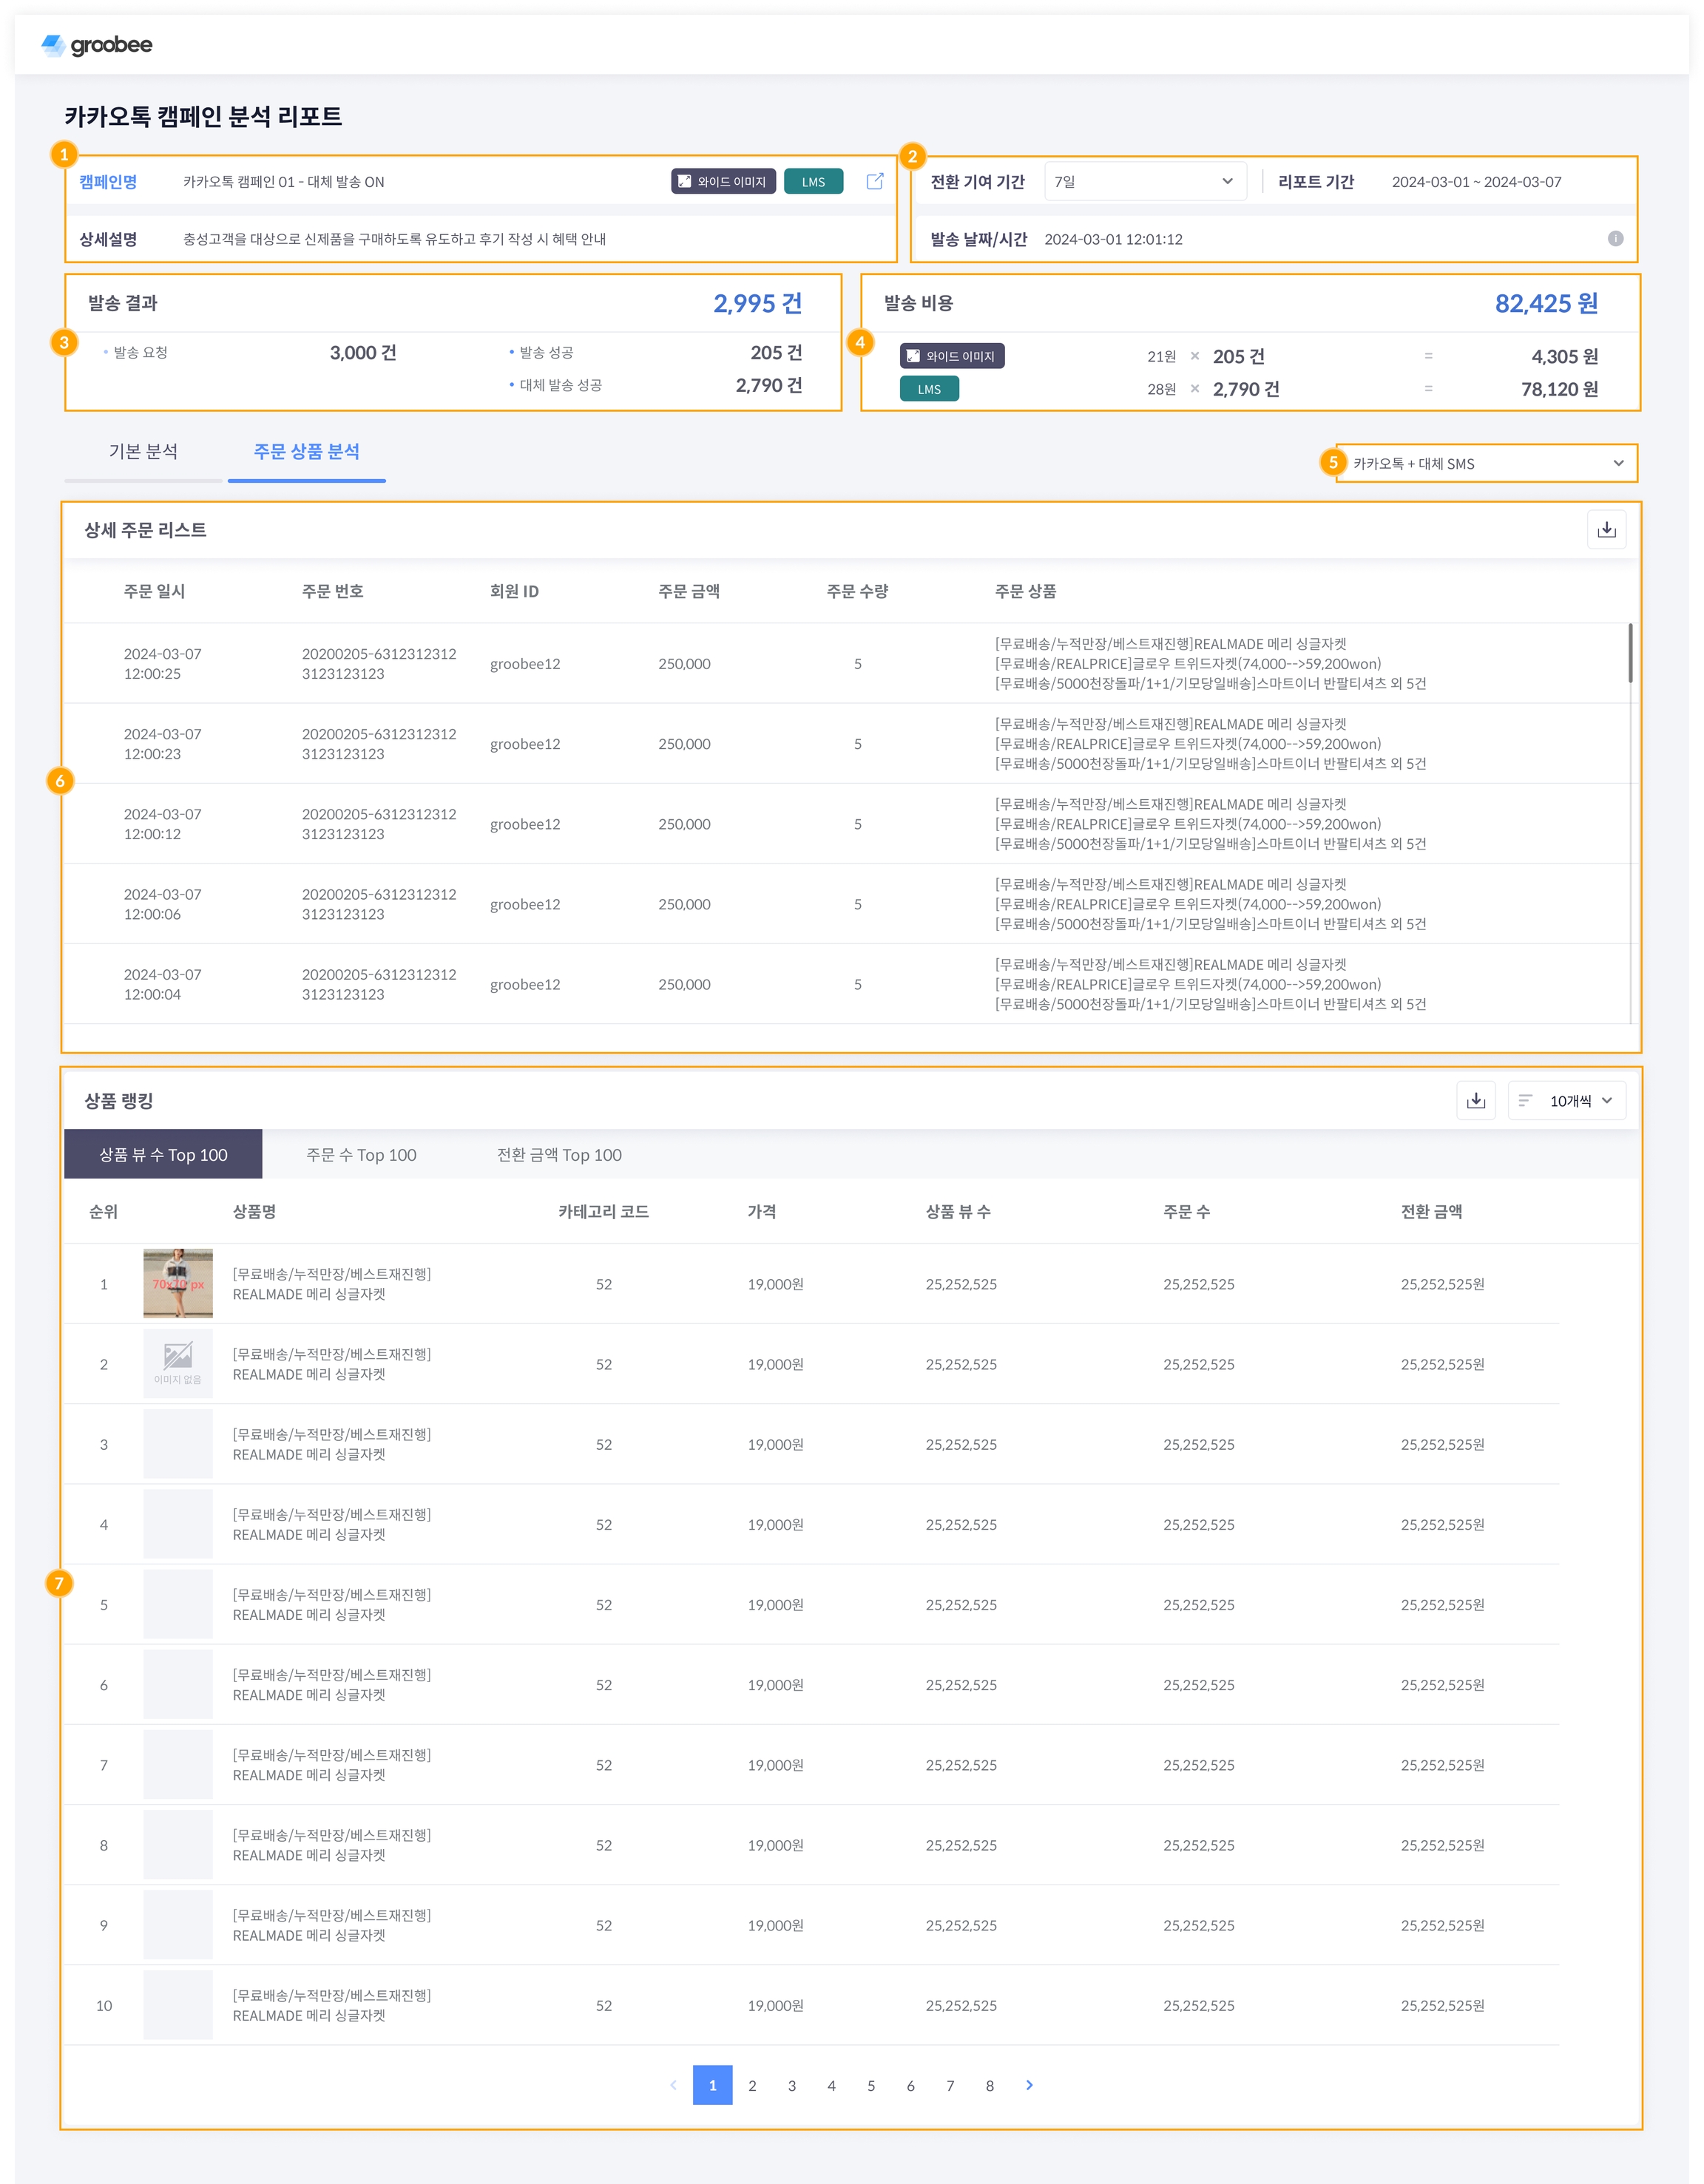The height and width of the screenshot is (2184, 1704).
Task: Select the 주문 수 Top 100 tab
Action: (361, 1154)
